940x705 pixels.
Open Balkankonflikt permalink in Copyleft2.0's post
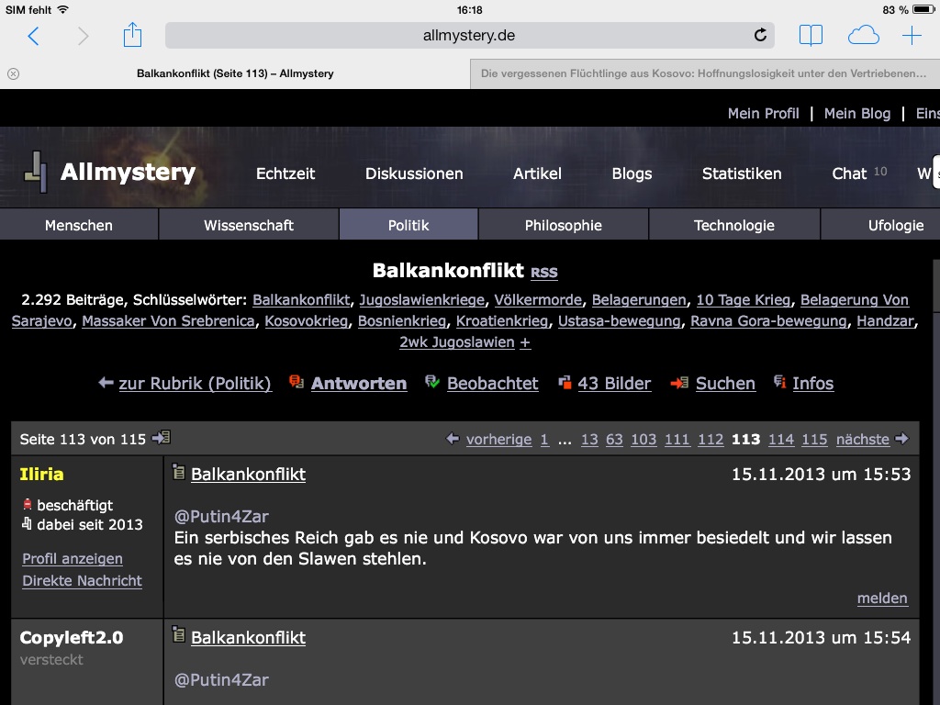(x=248, y=638)
